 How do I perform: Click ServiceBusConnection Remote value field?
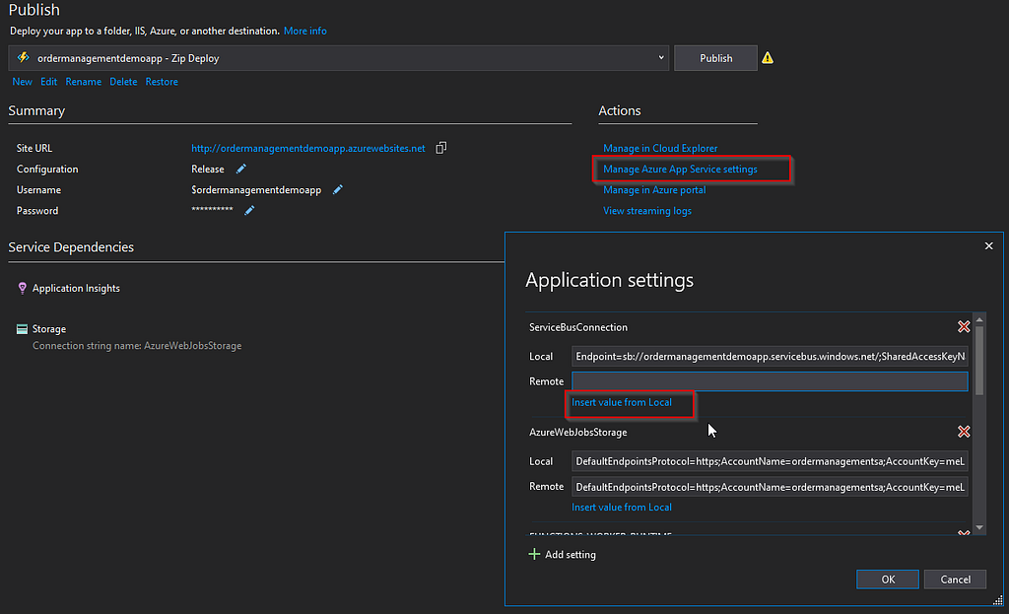(770, 381)
